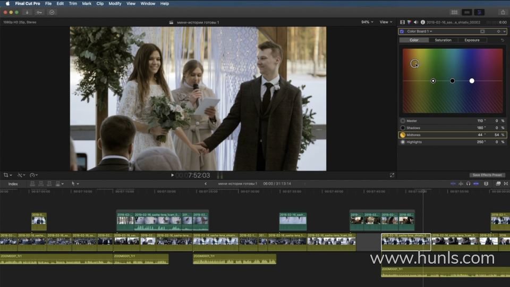Select the Highlights white puck on color board
510x287 pixels.
(x=472, y=81)
